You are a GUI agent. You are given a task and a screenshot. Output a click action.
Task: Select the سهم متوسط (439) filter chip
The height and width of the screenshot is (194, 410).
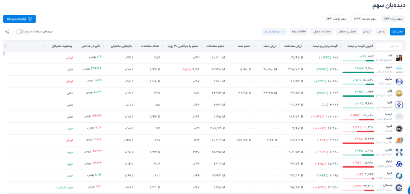coord(365,19)
